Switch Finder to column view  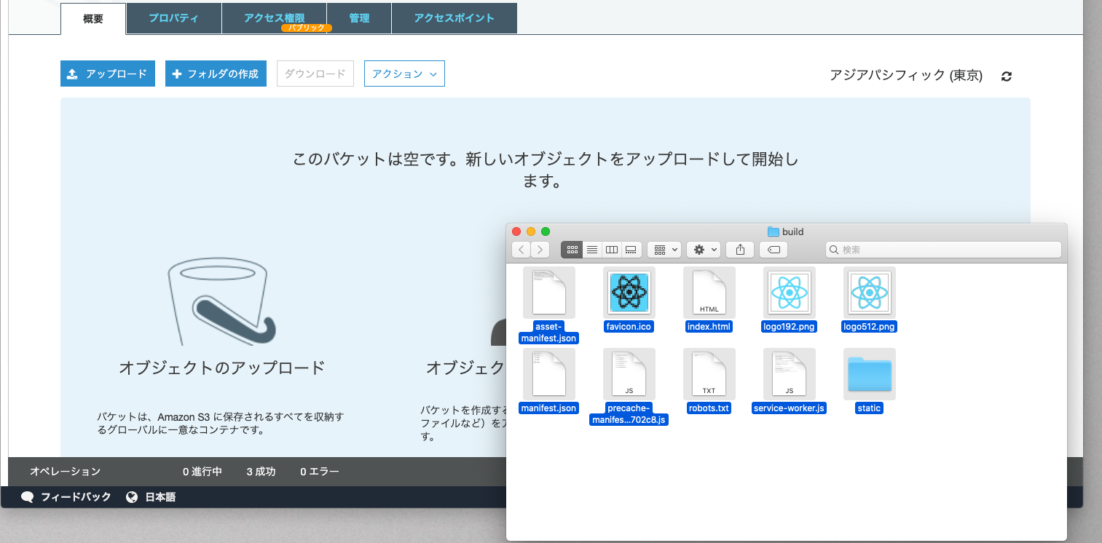(x=611, y=250)
